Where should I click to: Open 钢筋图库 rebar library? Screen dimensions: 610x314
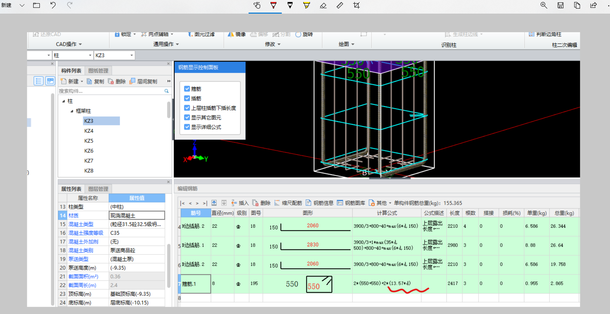351,203
